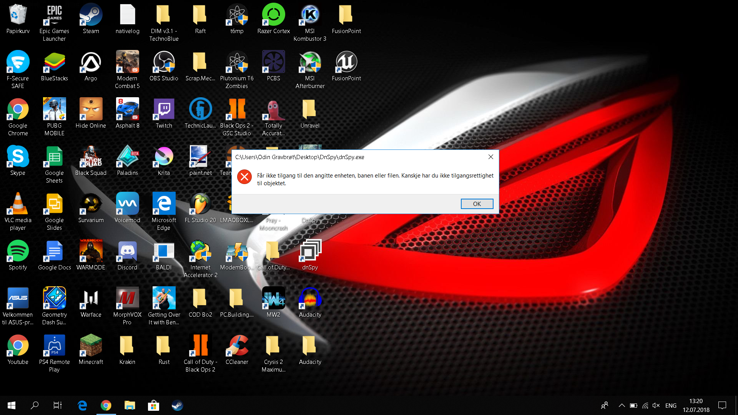The width and height of the screenshot is (738, 415).
Task: Launch Warface from desktop
Action: (91, 302)
